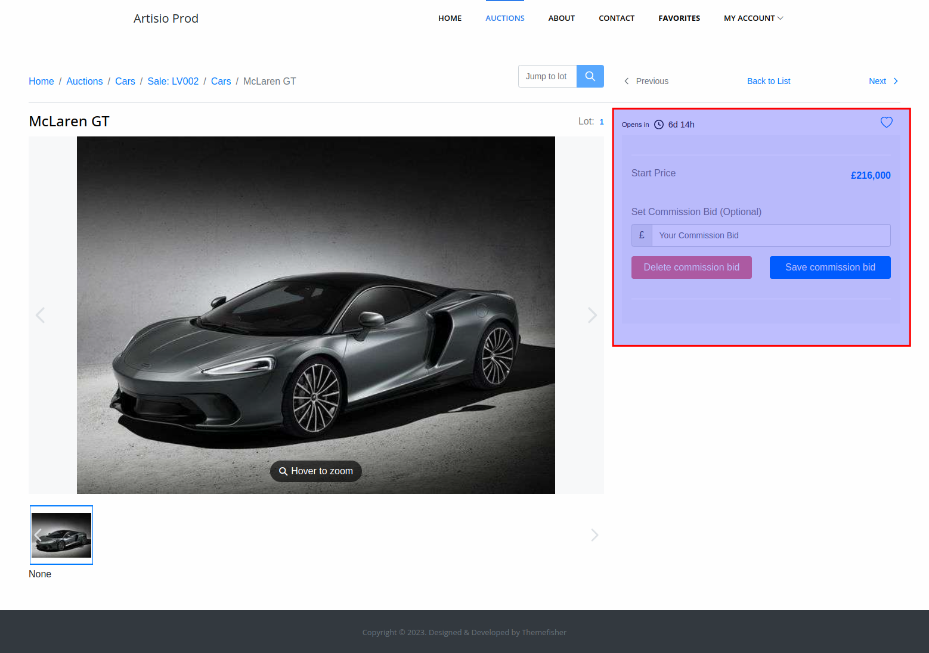929x653 pixels.
Task: Click the clock icon beside 6d 14h
Action: tap(659, 125)
